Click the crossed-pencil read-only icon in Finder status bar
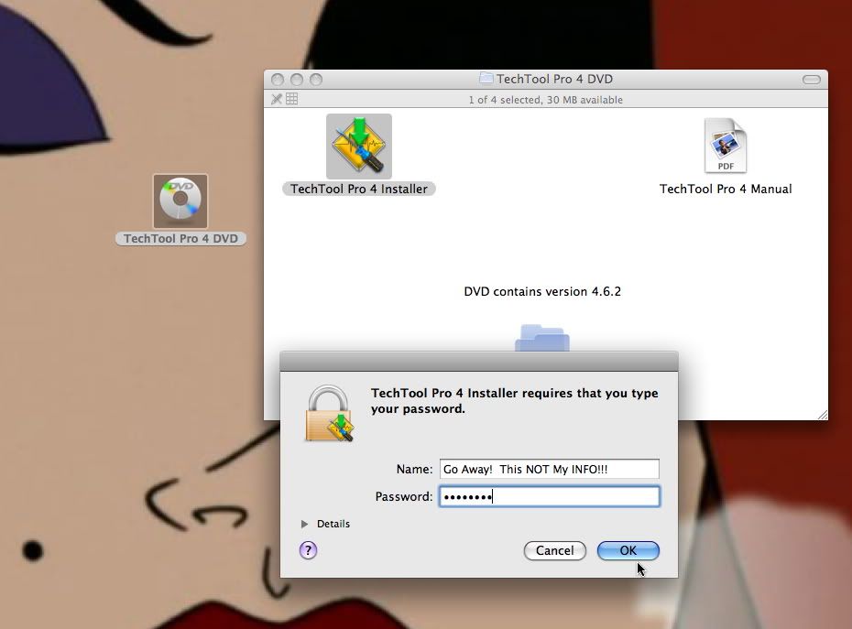This screenshot has height=629, width=852. 277,99
